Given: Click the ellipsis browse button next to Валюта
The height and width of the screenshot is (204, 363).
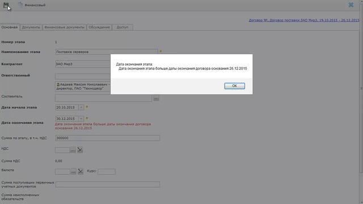Looking at the screenshot, I should click(x=73, y=172).
